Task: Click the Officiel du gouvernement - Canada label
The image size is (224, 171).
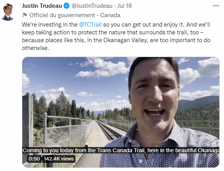Action: coord(75,15)
